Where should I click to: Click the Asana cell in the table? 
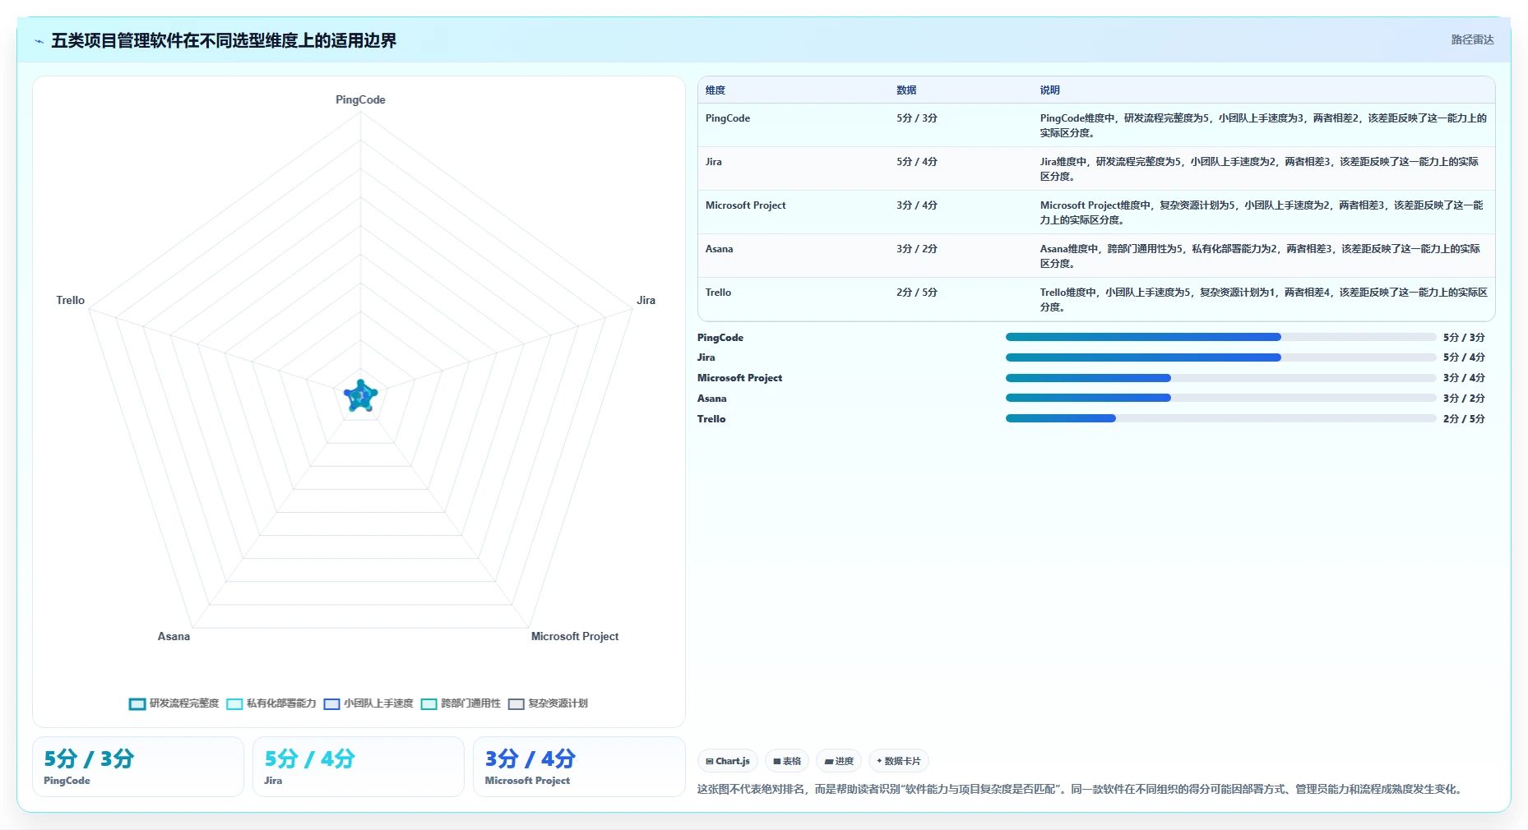(719, 249)
